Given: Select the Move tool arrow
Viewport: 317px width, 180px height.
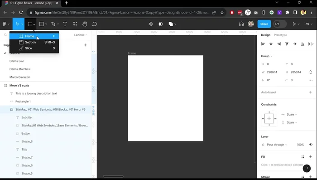Looking at the screenshot, I should click(17, 24).
